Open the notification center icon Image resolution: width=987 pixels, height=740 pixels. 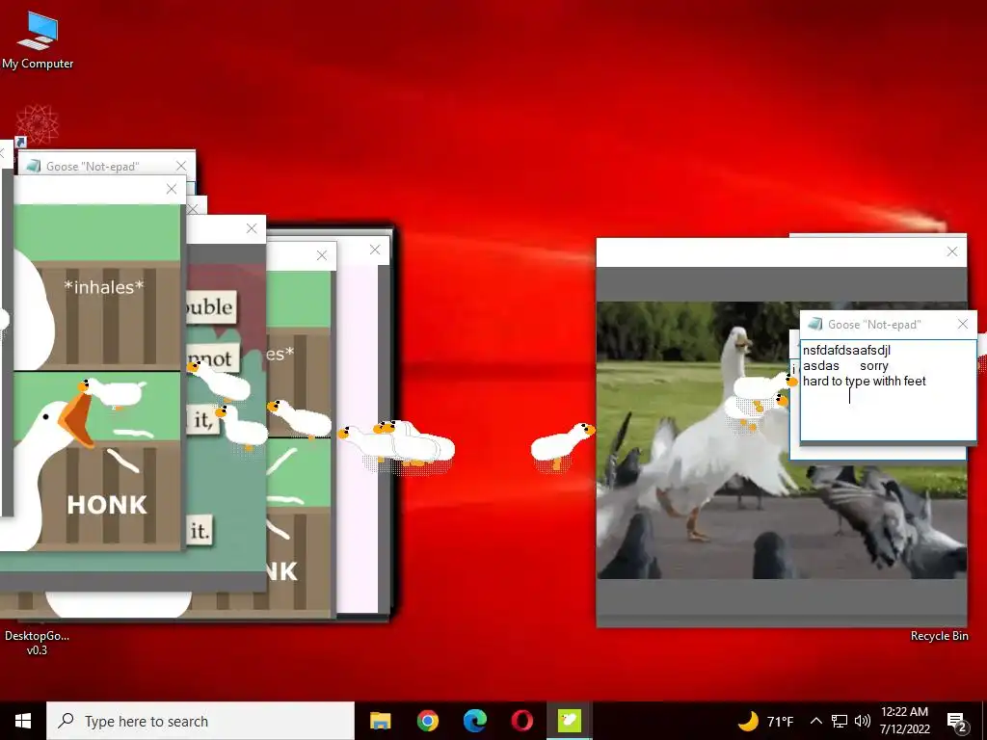pos(957,723)
